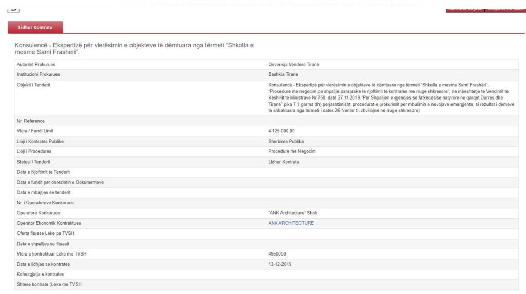The image size is (526, 294).
Task: Open the ANK ARCHITECTURE operator link
Action: 291,223
